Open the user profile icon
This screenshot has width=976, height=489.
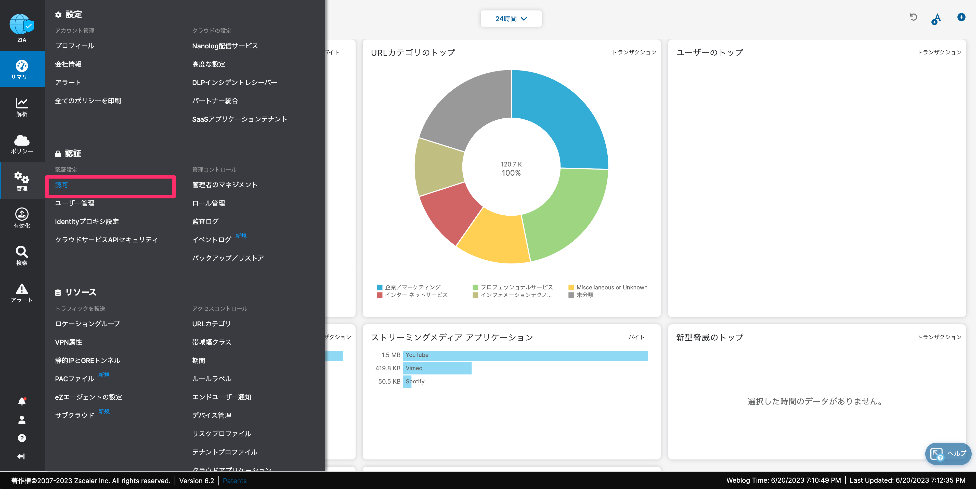point(22,419)
